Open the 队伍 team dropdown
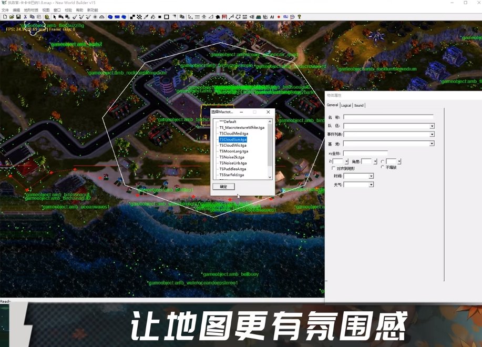 click(432, 126)
